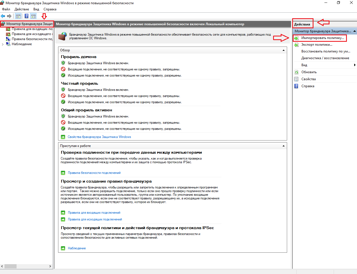
Task: Click the Общий профиль активен heading
Action: [x=86, y=110]
